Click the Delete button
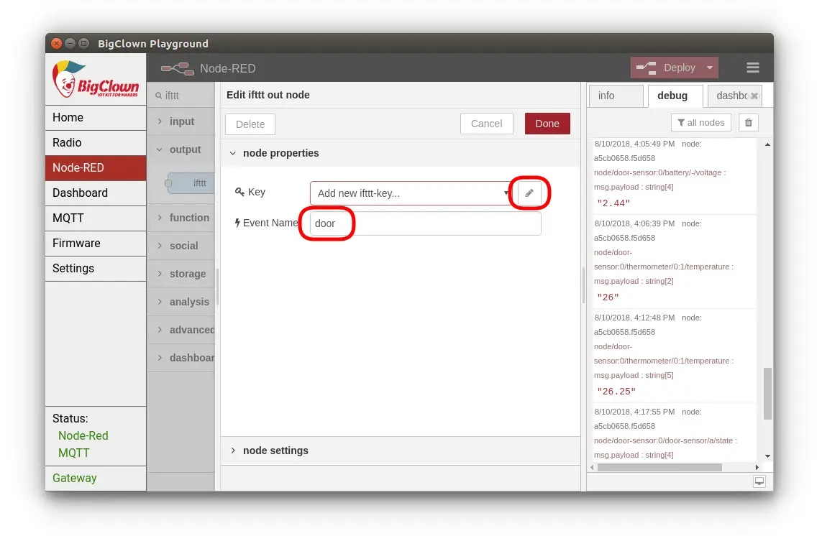Image resolution: width=822 pixels, height=536 pixels. click(x=250, y=124)
